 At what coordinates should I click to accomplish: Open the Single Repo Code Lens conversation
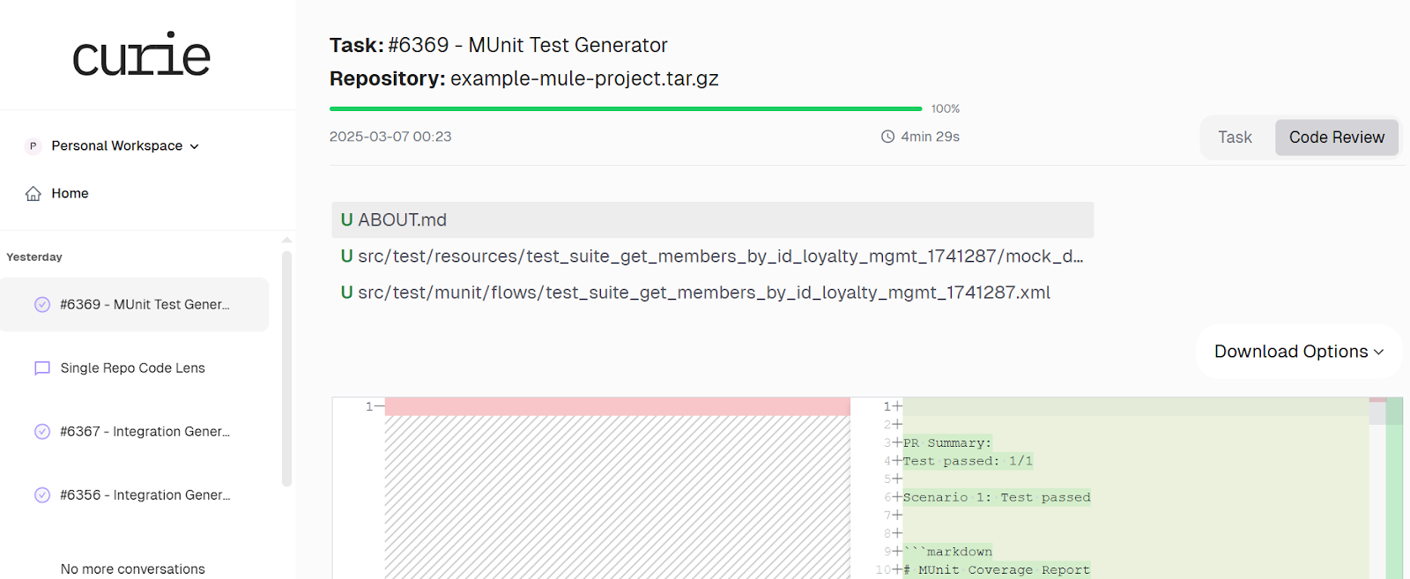pyautogui.click(x=132, y=367)
